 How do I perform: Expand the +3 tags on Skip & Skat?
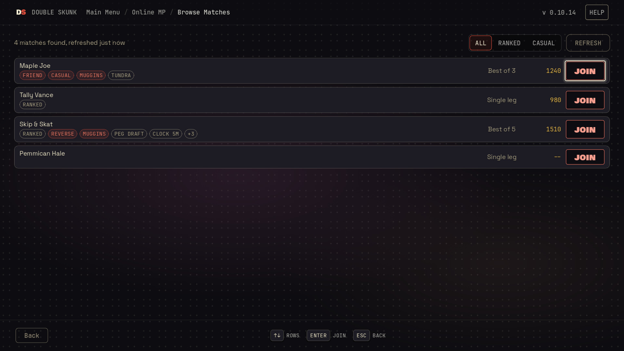191,134
